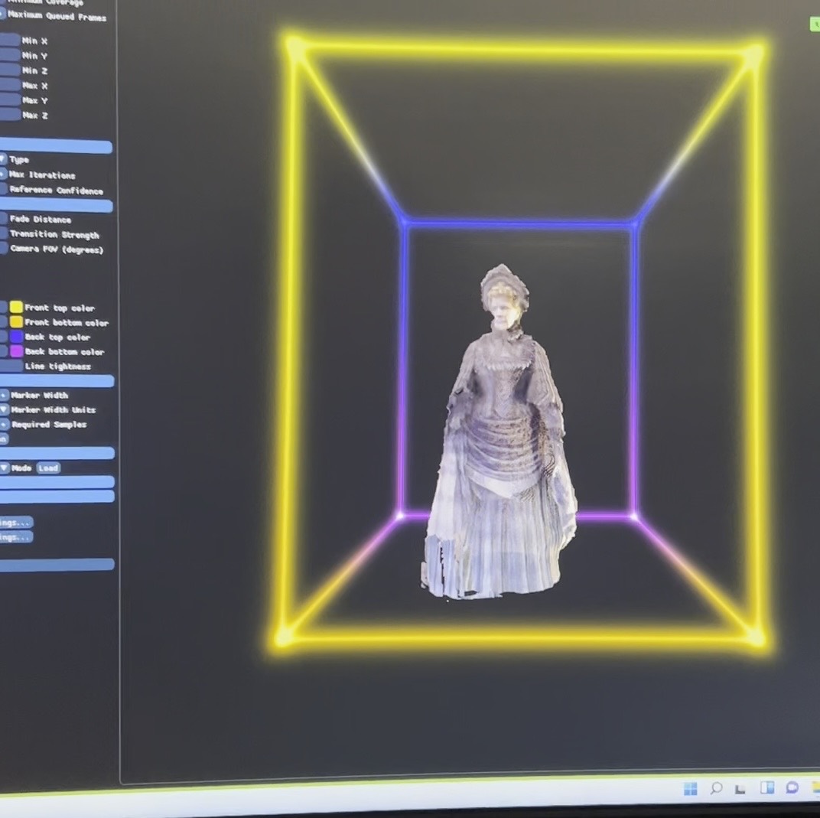Collapse the blue section header above Marker Width
Screen dimensions: 820x818
pyautogui.click(x=57, y=381)
